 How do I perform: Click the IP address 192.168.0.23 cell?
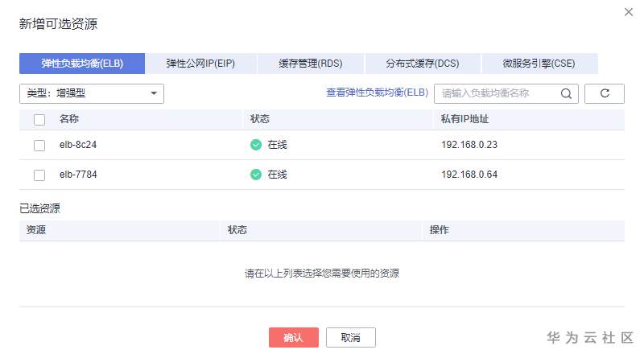pyautogui.click(x=469, y=145)
